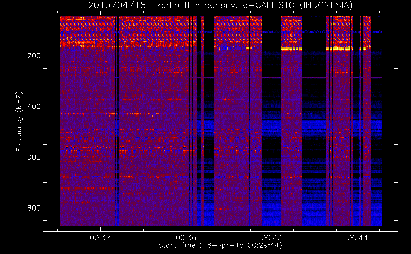Click the 'Frequency (MHZ)' axis label
The height and width of the screenshot is (254, 411).
(x=19, y=122)
